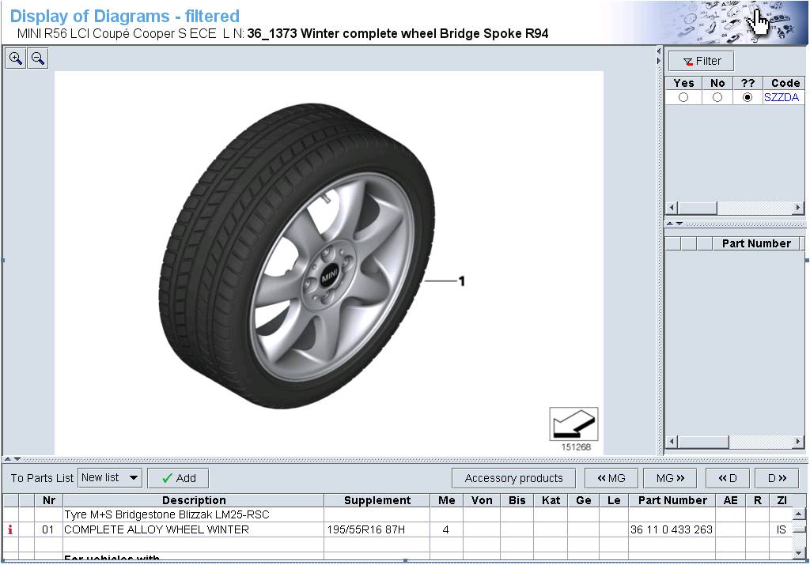Viewport: 810px width, 565px height.
Task: Click the Filter button
Action: [701, 61]
